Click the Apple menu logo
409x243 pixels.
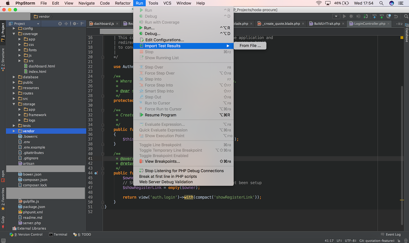click(x=8, y=3)
